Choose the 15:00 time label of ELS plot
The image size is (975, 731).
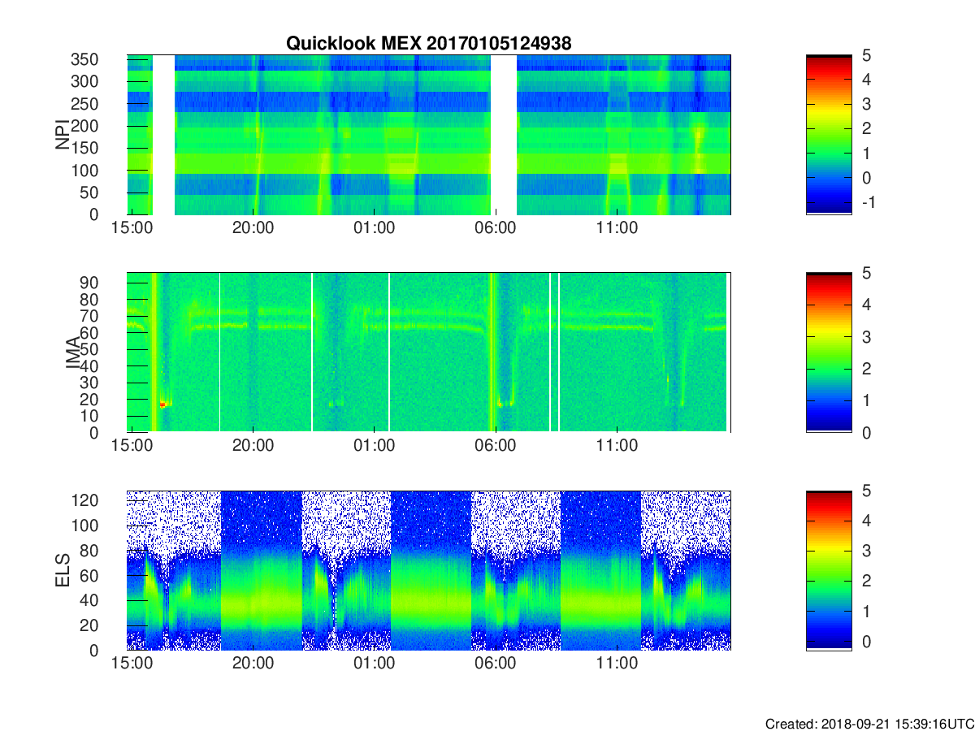(132, 664)
